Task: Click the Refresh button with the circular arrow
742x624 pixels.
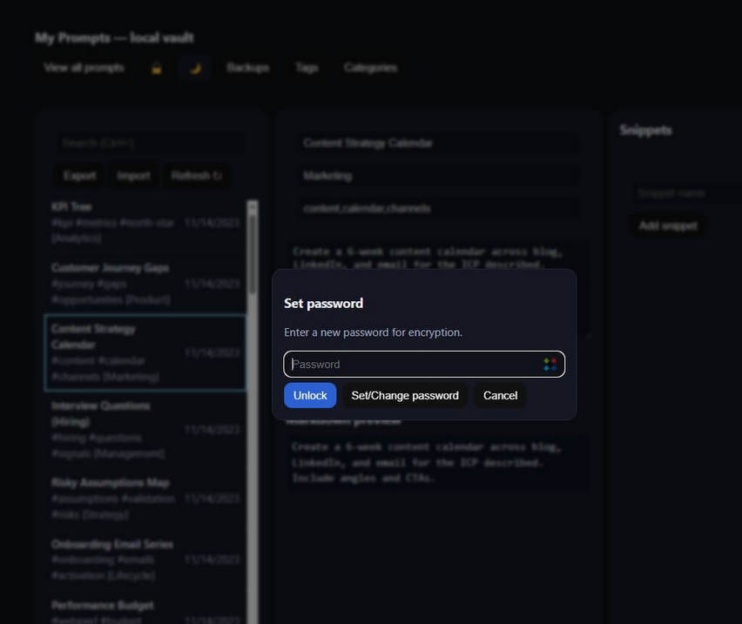Action: [196, 176]
